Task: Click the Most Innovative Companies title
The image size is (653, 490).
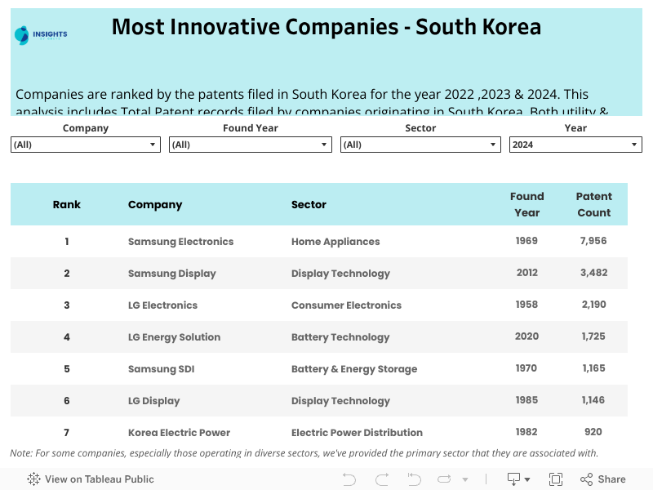Action: click(326, 27)
